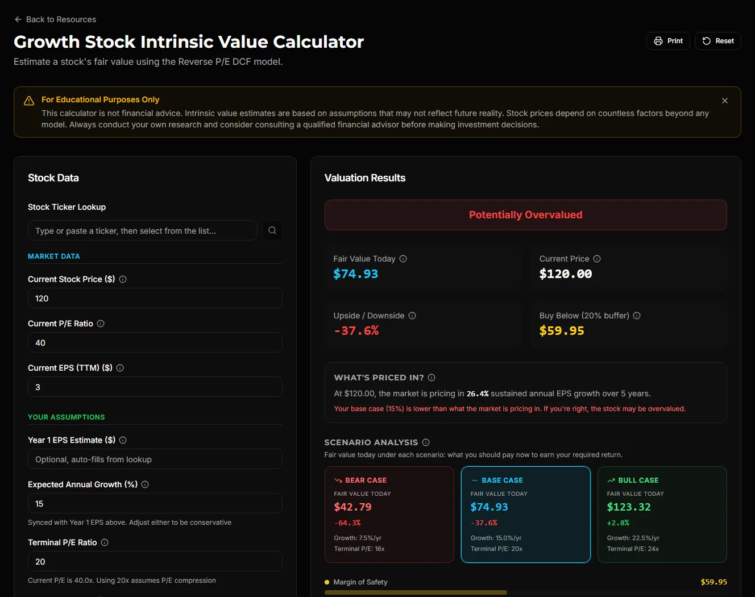Reset the calculator inputs
Screen dimensions: 755x597
tap(717, 41)
